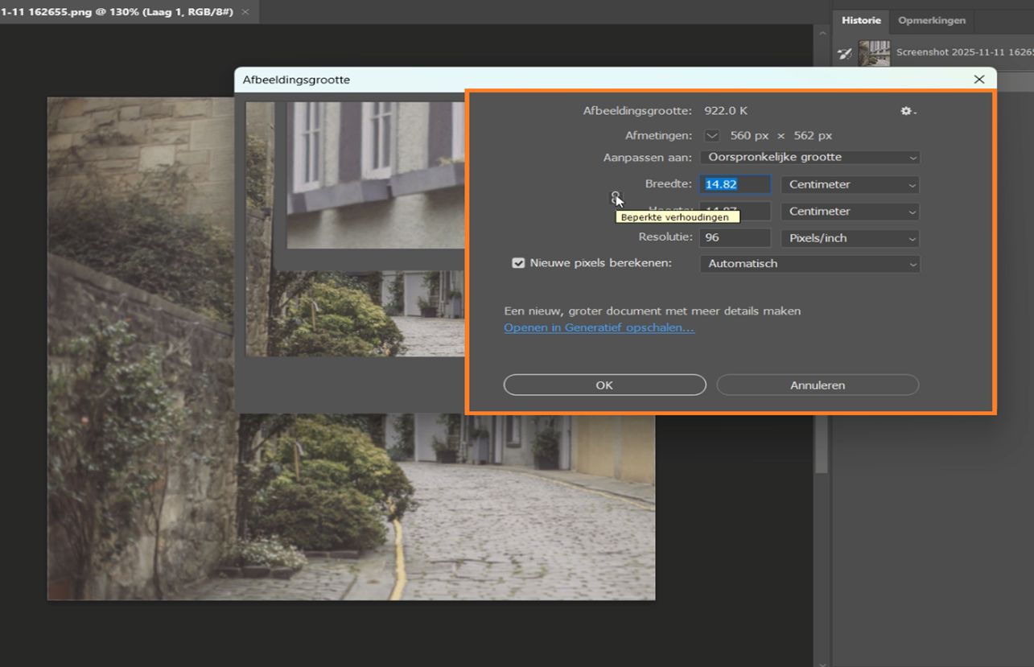Open the Afmetingen unit dropdown arrow

(x=712, y=136)
